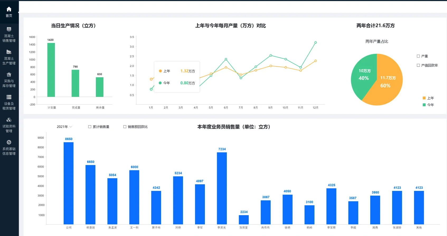The height and width of the screenshot is (236, 447).
Task: Open 设备及租赁管理 icon
Action: click(9, 97)
